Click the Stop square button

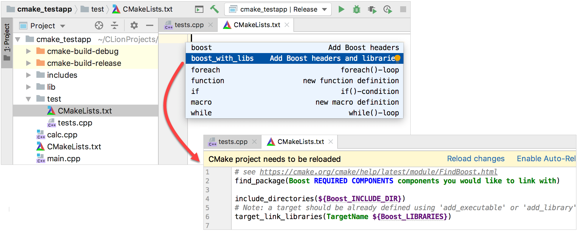tap(403, 10)
